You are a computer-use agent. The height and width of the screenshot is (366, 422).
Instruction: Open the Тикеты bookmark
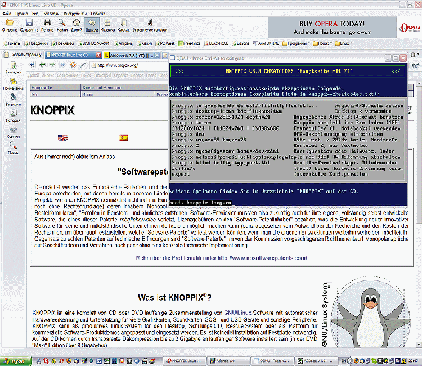12,43
